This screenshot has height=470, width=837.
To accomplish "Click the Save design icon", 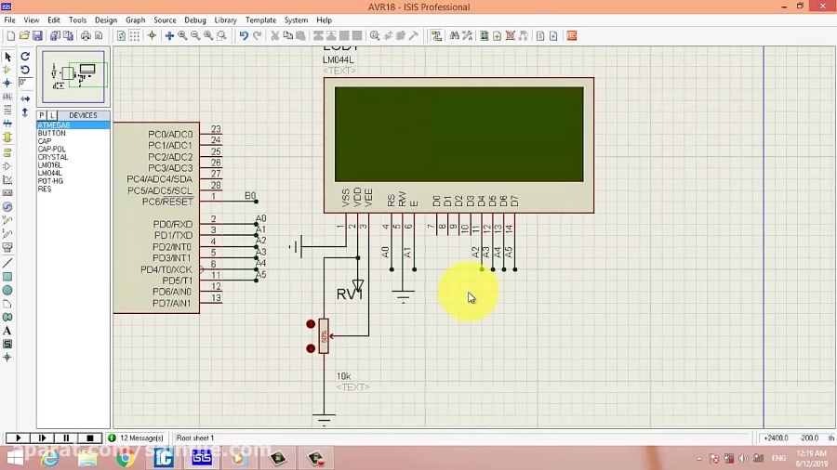I will tap(37, 36).
